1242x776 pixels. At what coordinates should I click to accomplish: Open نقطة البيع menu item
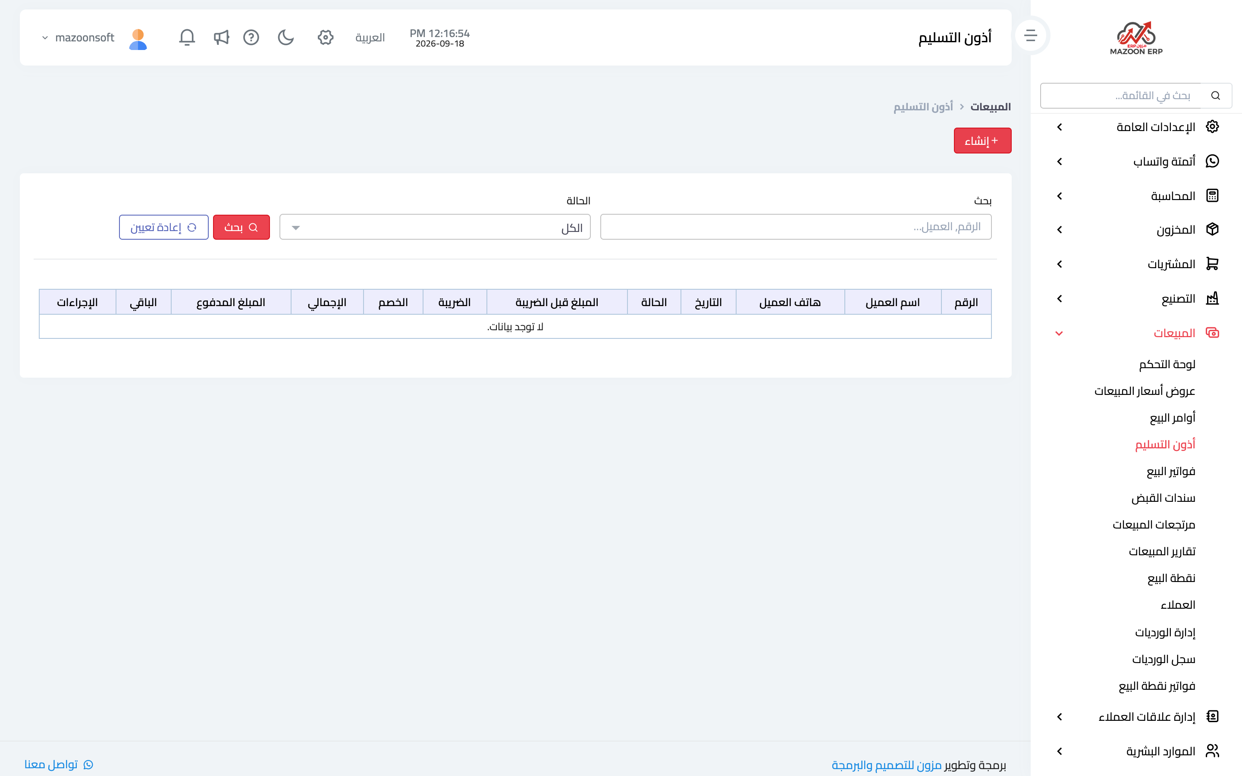(1171, 578)
